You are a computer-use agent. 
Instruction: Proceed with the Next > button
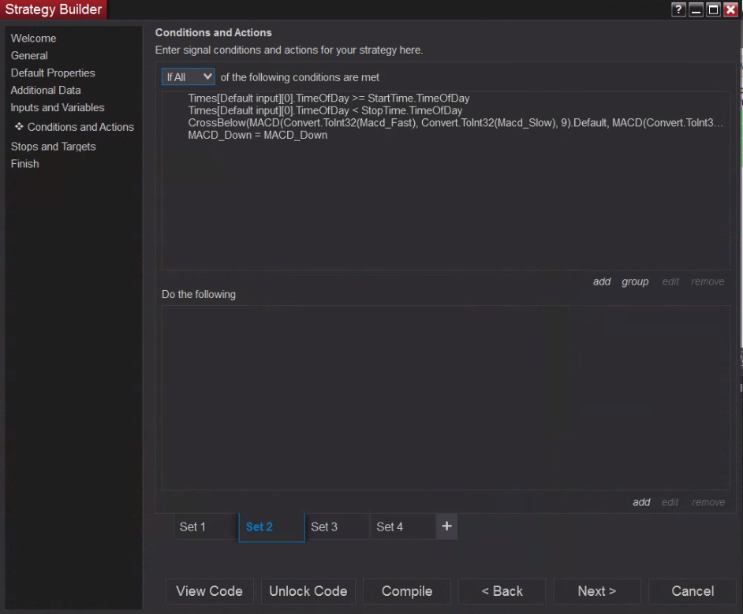pos(596,591)
